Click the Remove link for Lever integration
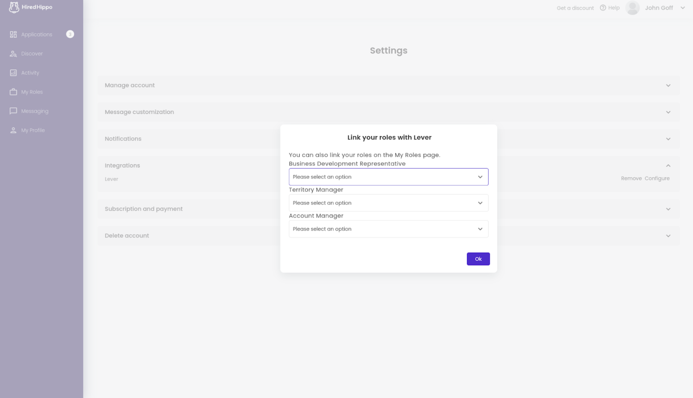693x398 pixels. 631,178
